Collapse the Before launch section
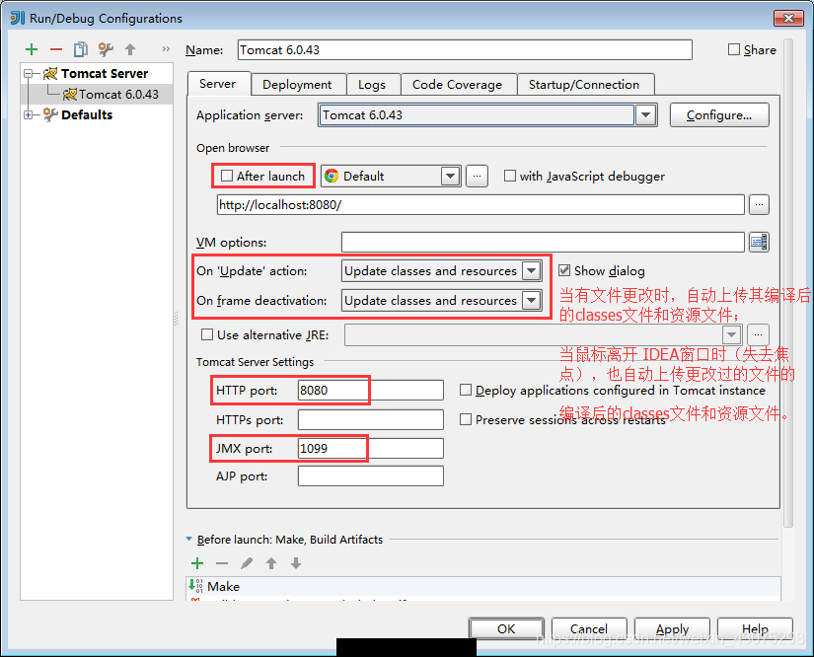Screen dimensions: 814x657 click(x=189, y=540)
